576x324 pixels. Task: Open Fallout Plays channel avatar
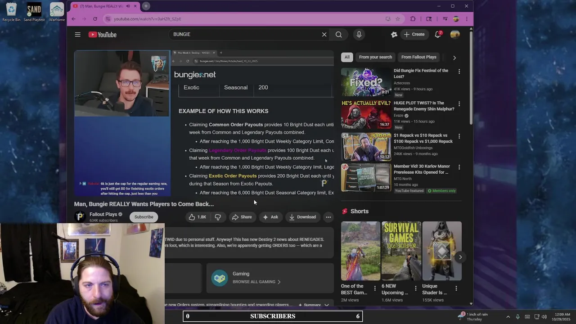point(80,217)
